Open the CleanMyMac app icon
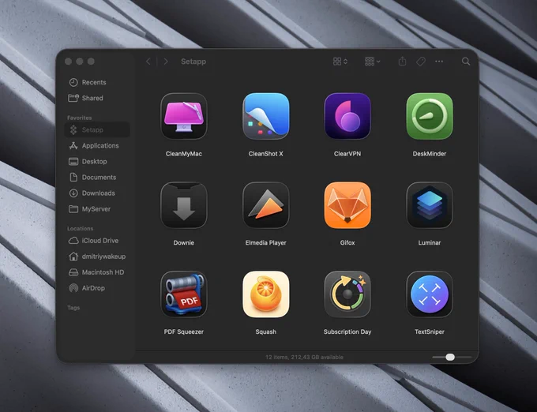The image size is (537, 412). [x=184, y=116]
